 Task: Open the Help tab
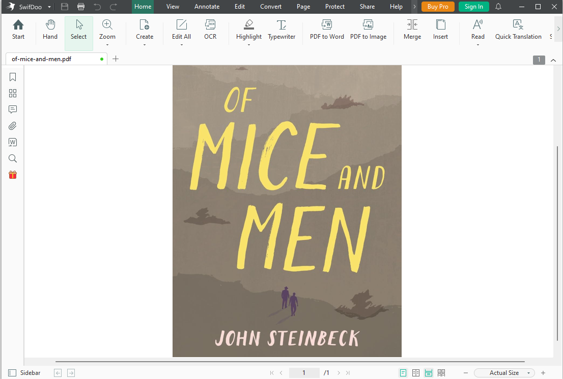pyautogui.click(x=397, y=7)
